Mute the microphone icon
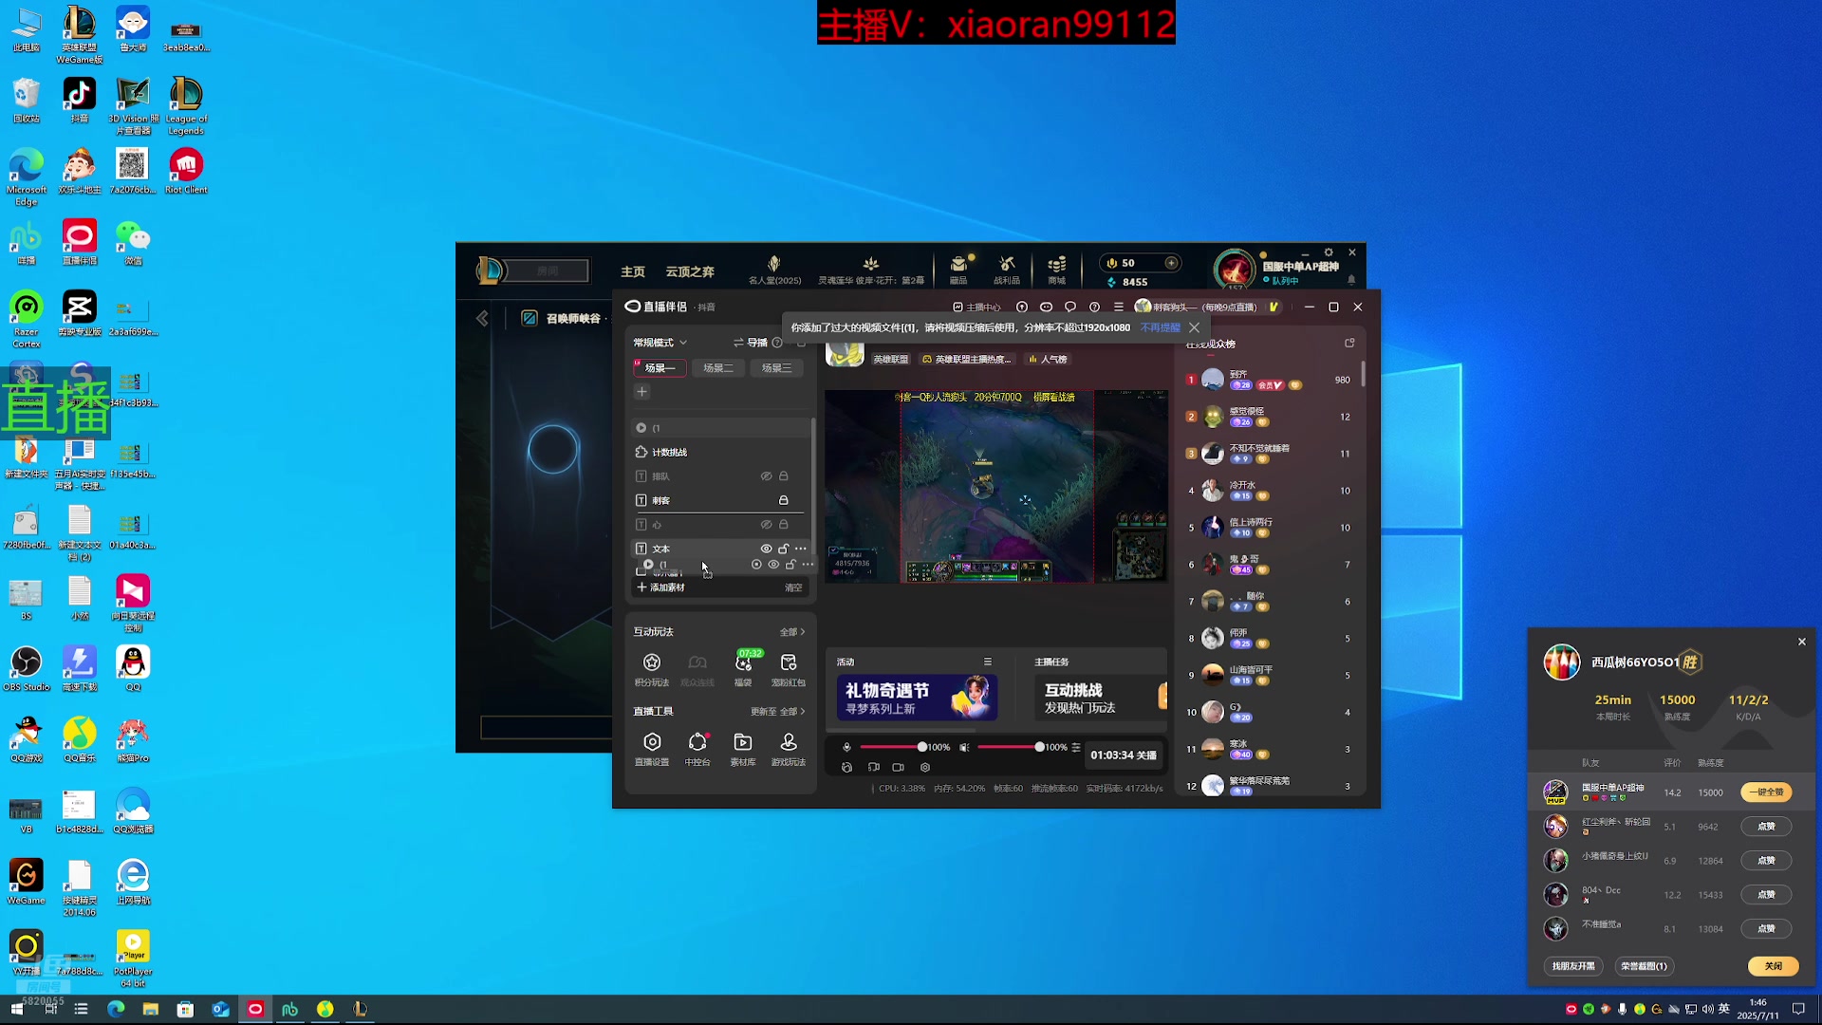The width and height of the screenshot is (1822, 1025). (x=846, y=748)
